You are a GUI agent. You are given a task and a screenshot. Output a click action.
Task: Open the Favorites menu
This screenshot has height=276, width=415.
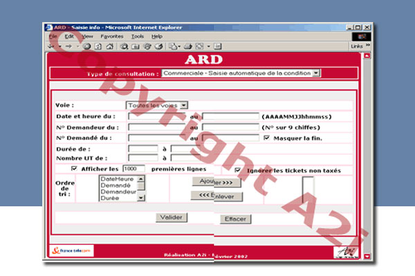click(112, 37)
